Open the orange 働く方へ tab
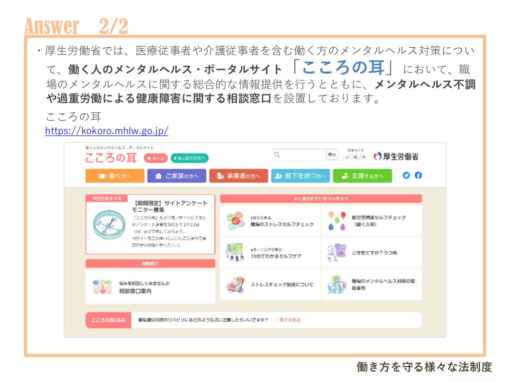The height and width of the screenshot is (382, 510). [x=115, y=176]
